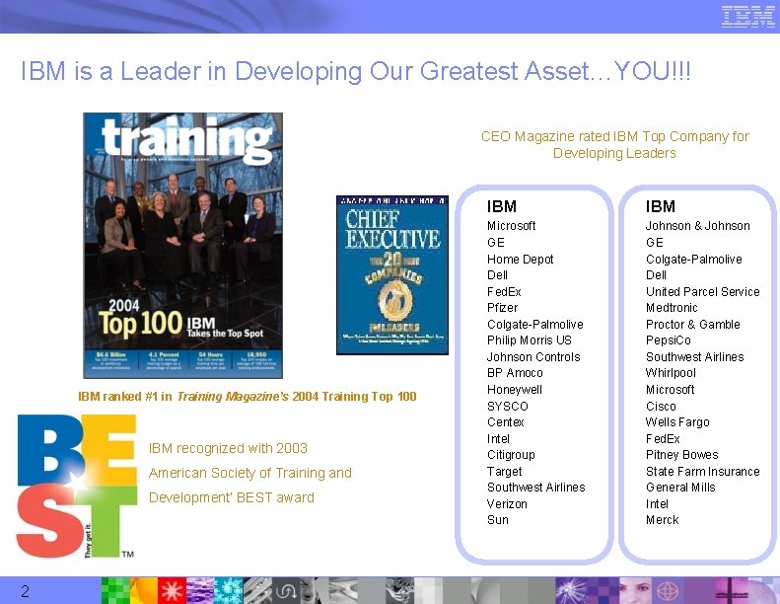This screenshot has height=604, width=780.
Task: Select 'State Farm Insurance' list entry
Action: (x=702, y=471)
